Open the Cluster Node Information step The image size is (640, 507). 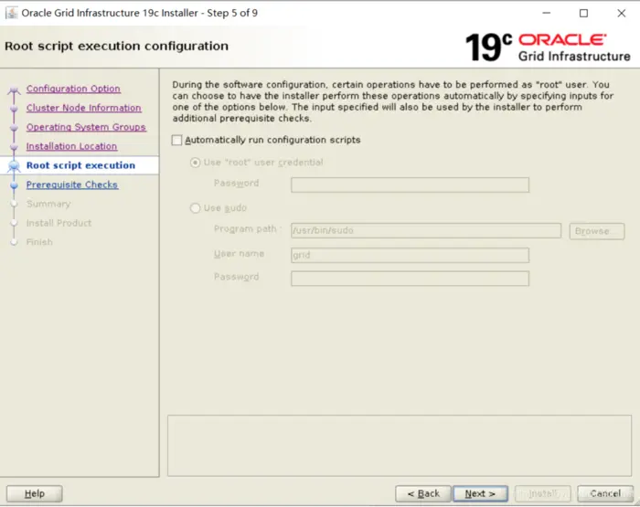(84, 108)
